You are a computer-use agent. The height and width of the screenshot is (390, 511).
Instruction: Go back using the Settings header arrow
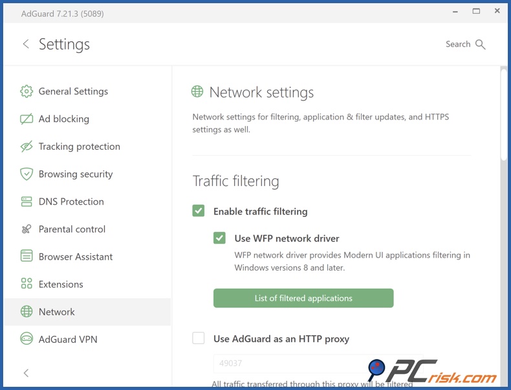[26, 44]
